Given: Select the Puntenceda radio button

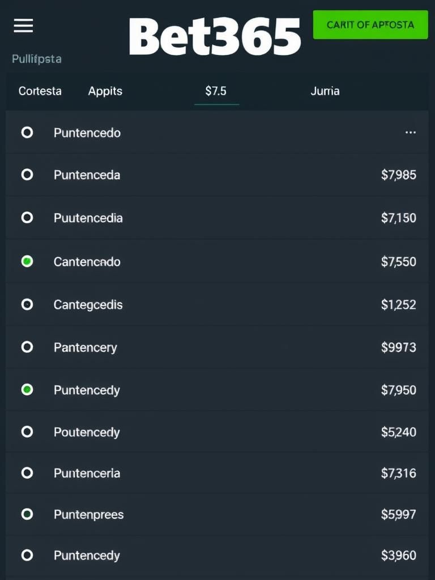Looking at the screenshot, I should point(27,174).
